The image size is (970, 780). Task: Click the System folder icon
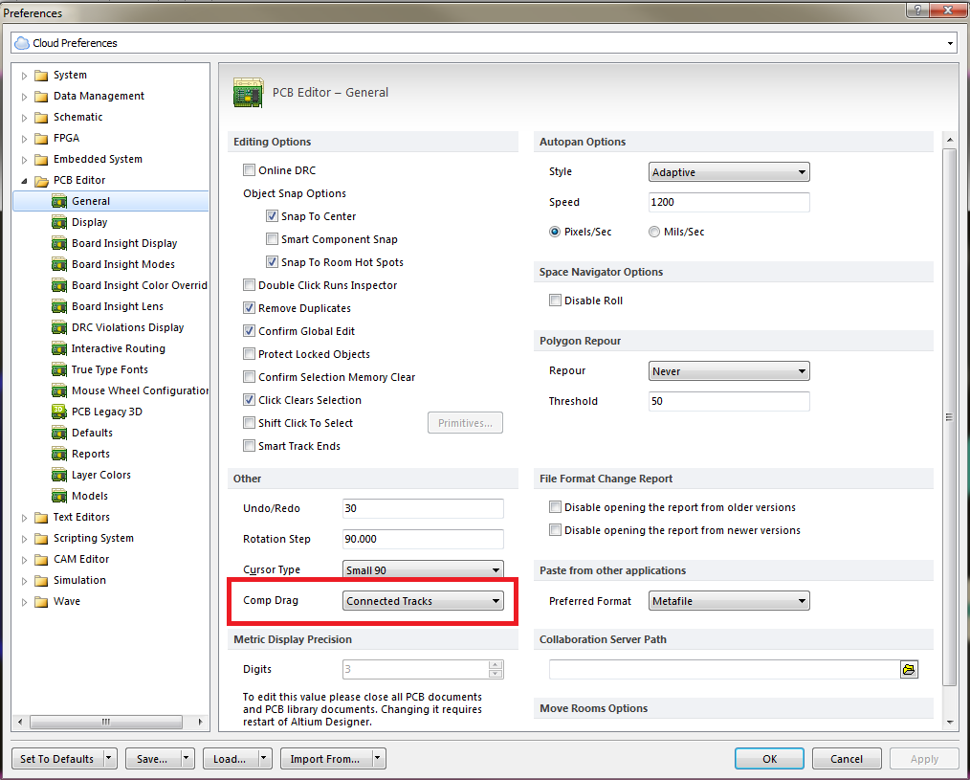41,76
